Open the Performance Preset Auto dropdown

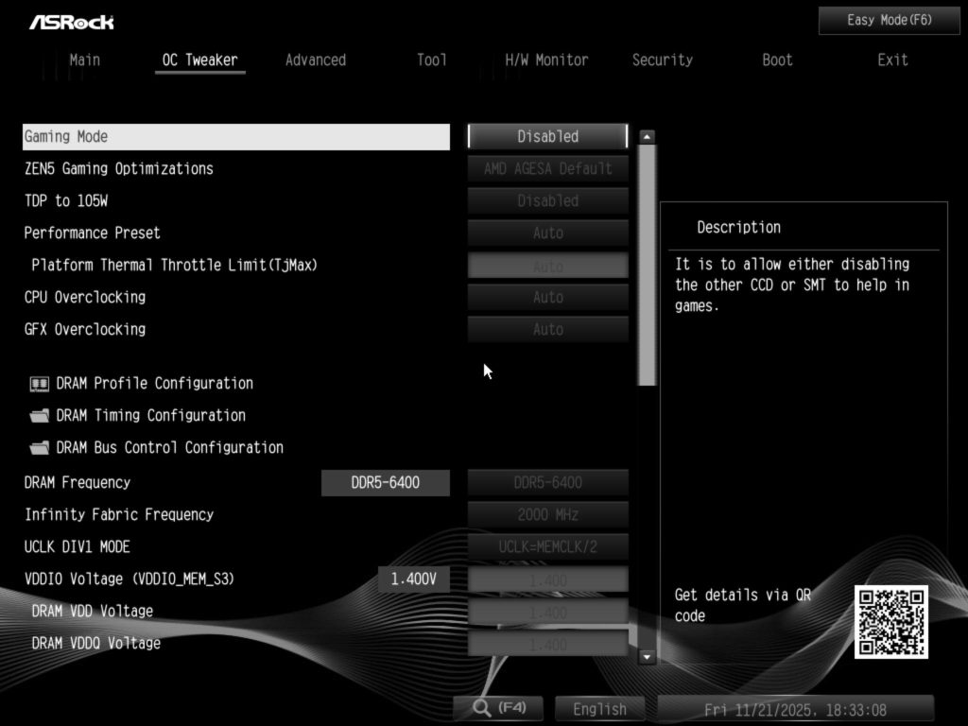pos(547,233)
